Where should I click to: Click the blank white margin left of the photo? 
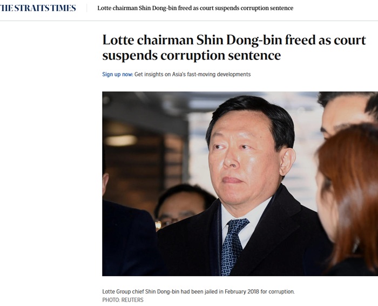coord(51,184)
